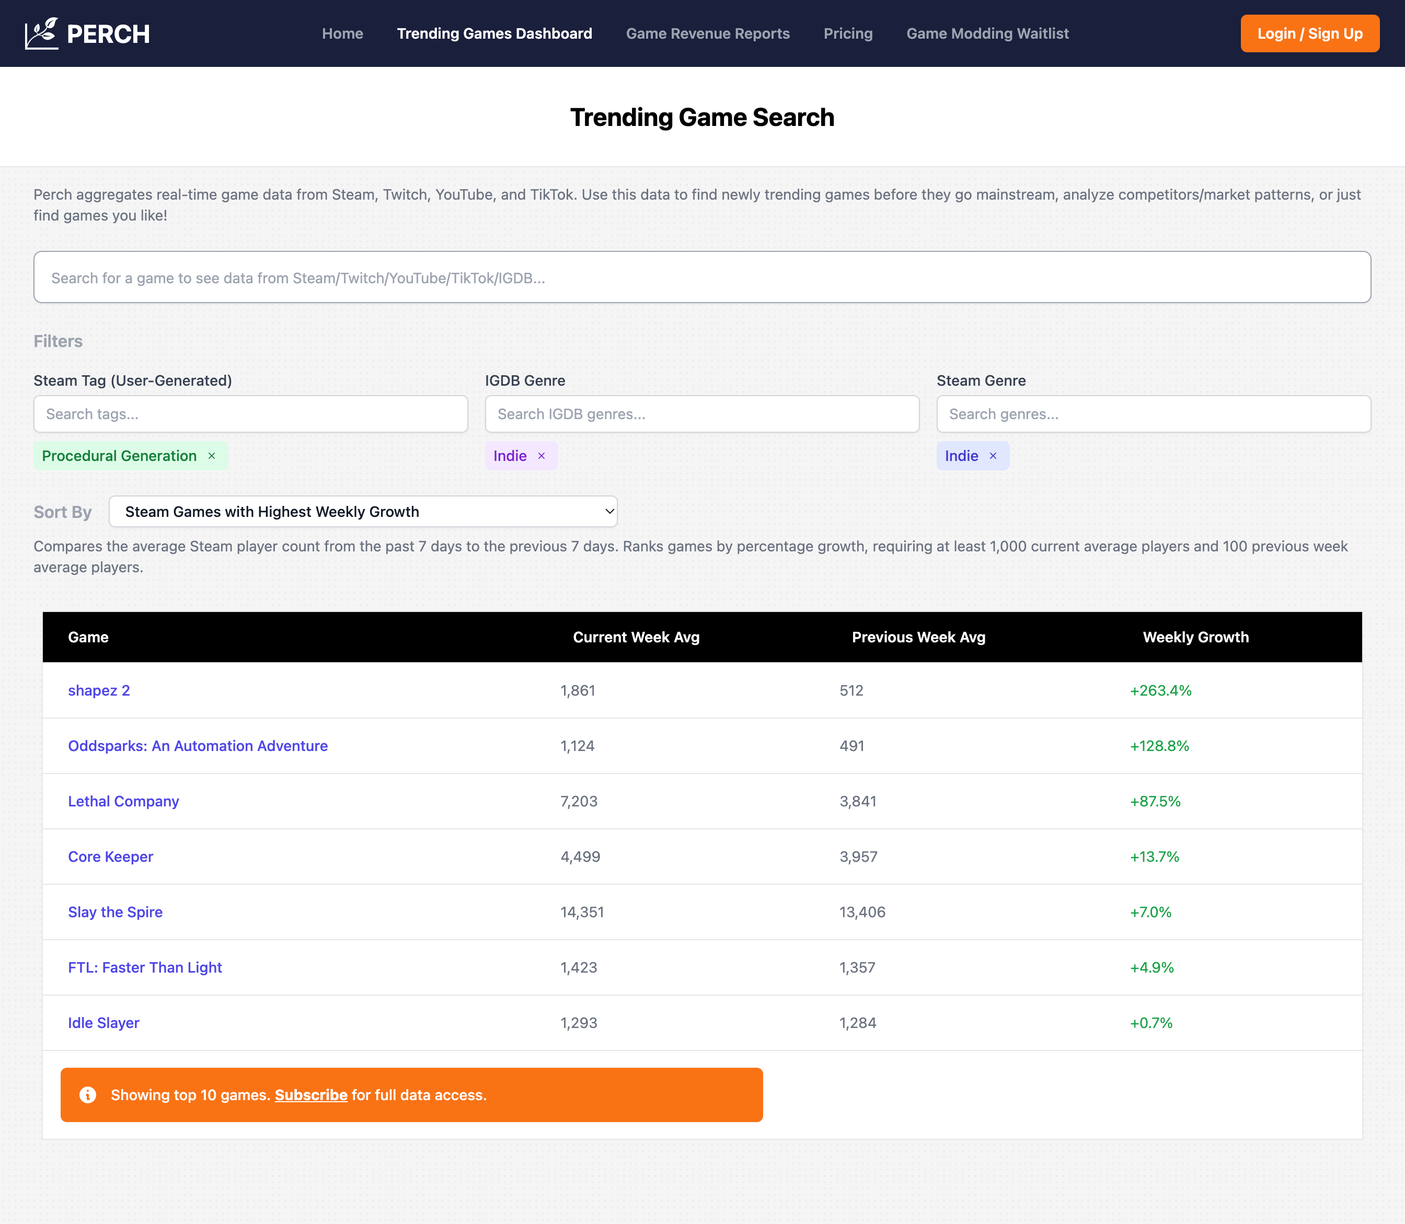Click the Previous Week Avg header
This screenshot has height=1224, width=1405.
(x=918, y=637)
